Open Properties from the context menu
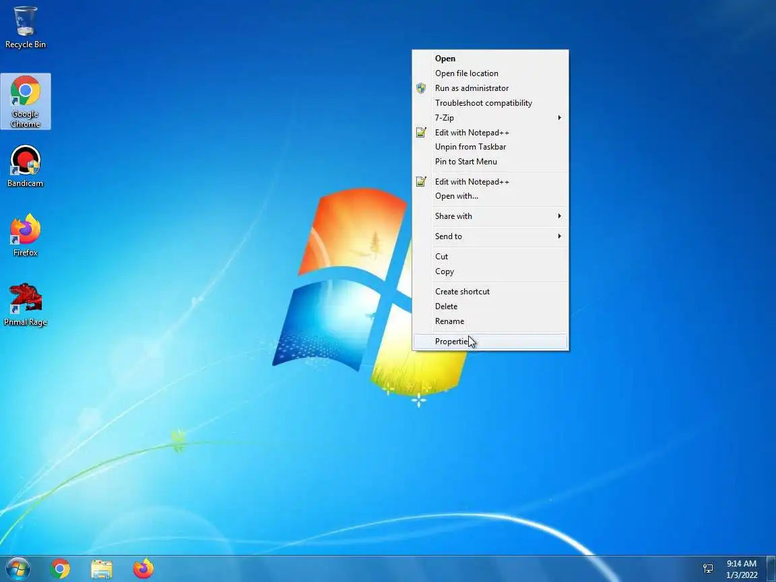The width and height of the screenshot is (776, 582). (x=490, y=342)
